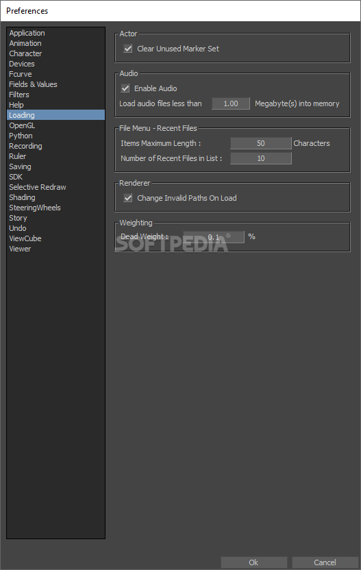Select the Story category
The width and height of the screenshot is (361, 570).
(55, 218)
